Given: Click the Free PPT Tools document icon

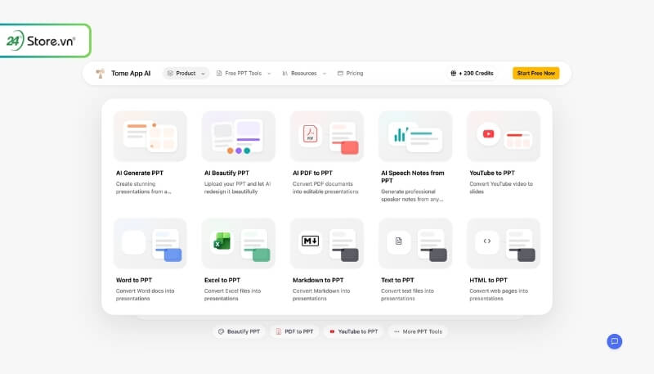Looking at the screenshot, I should [219, 74].
